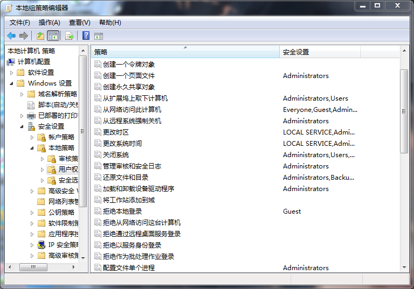Click the 管理审核和安全日志 policy icon
The width and height of the screenshot is (414, 289).
(x=98, y=166)
